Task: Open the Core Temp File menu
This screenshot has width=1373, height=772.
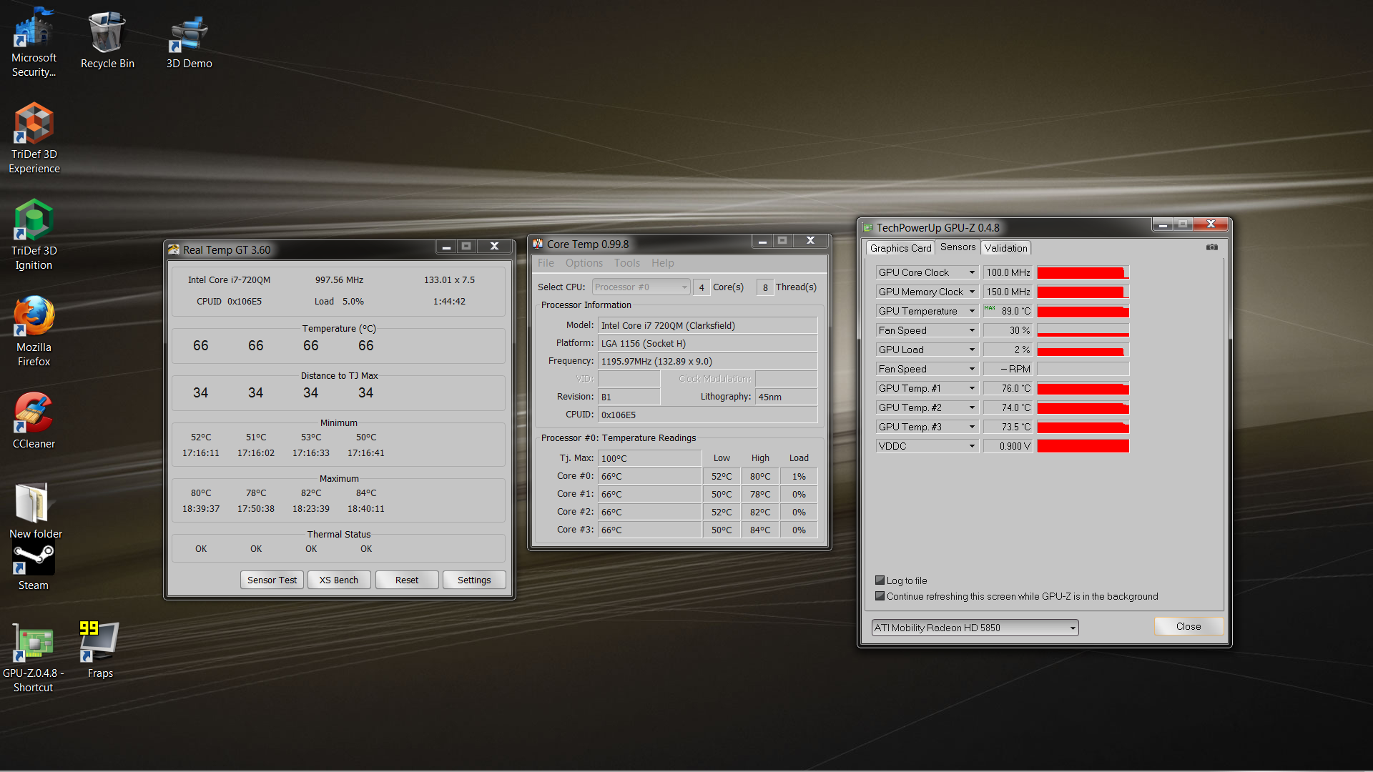Action: pos(546,263)
